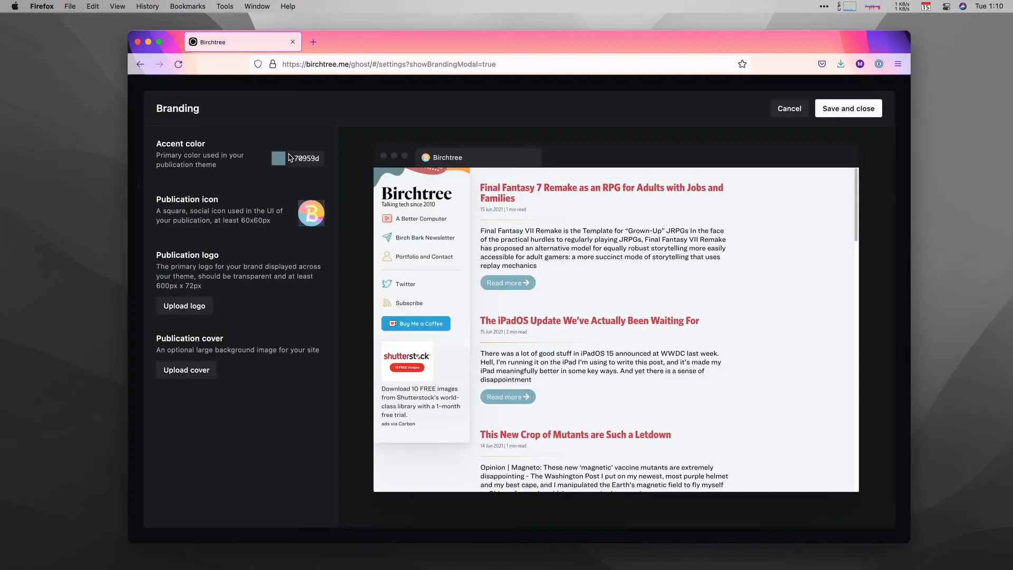Image resolution: width=1013 pixels, height=570 pixels.
Task: Click Read more under the iPadOS post
Action: pos(508,397)
